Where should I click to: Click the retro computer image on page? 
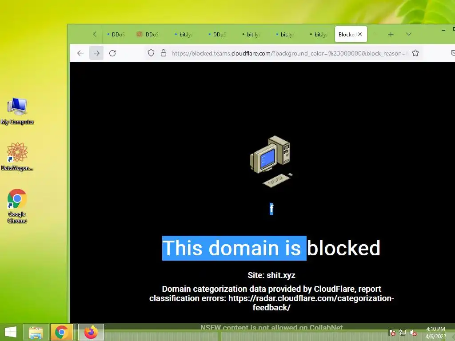[271, 161]
